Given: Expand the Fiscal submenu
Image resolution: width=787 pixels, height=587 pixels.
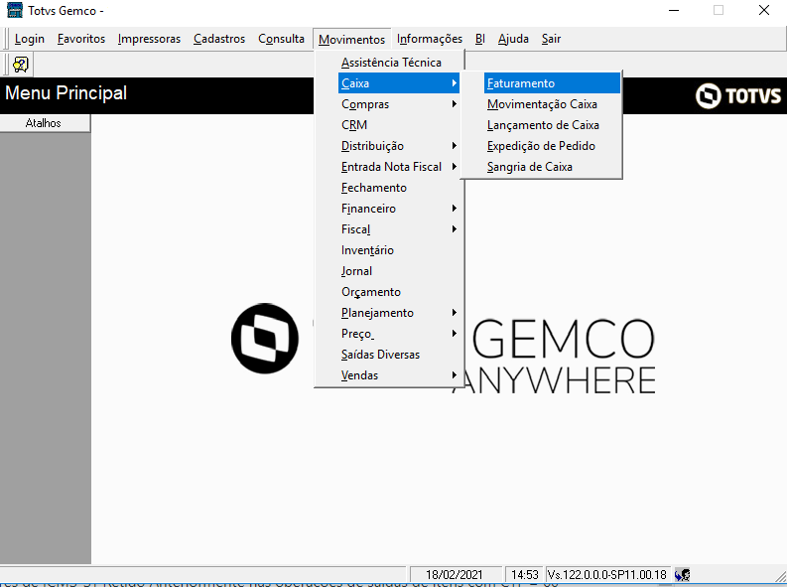Looking at the screenshot, I should pos(399,229).
